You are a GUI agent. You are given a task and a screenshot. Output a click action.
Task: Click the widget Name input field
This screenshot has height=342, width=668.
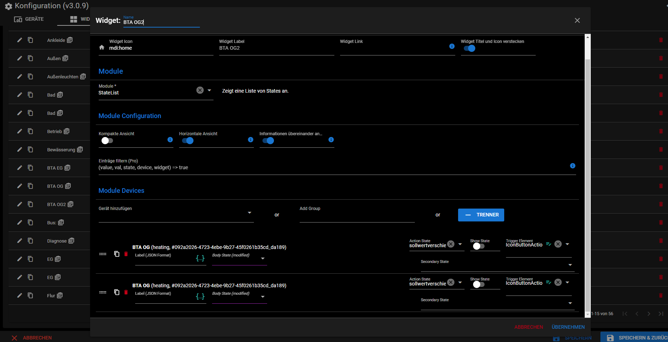tap(161, 22)
